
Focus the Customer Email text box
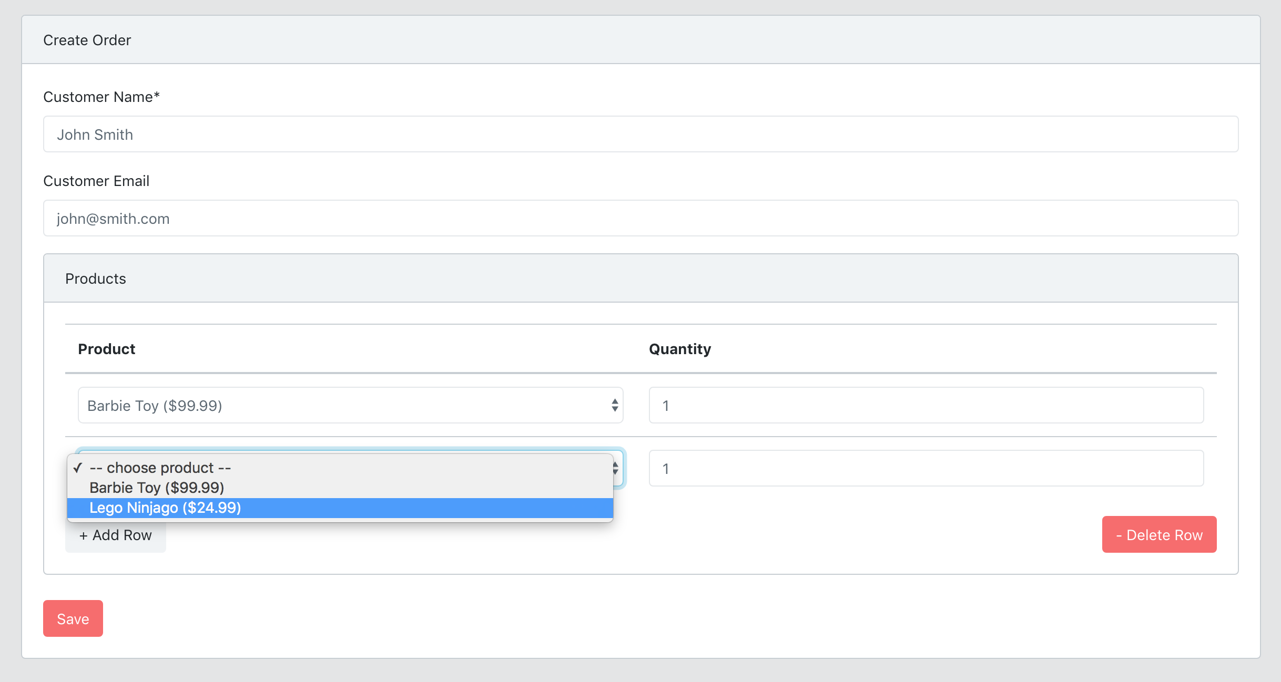tap(640, 219)
